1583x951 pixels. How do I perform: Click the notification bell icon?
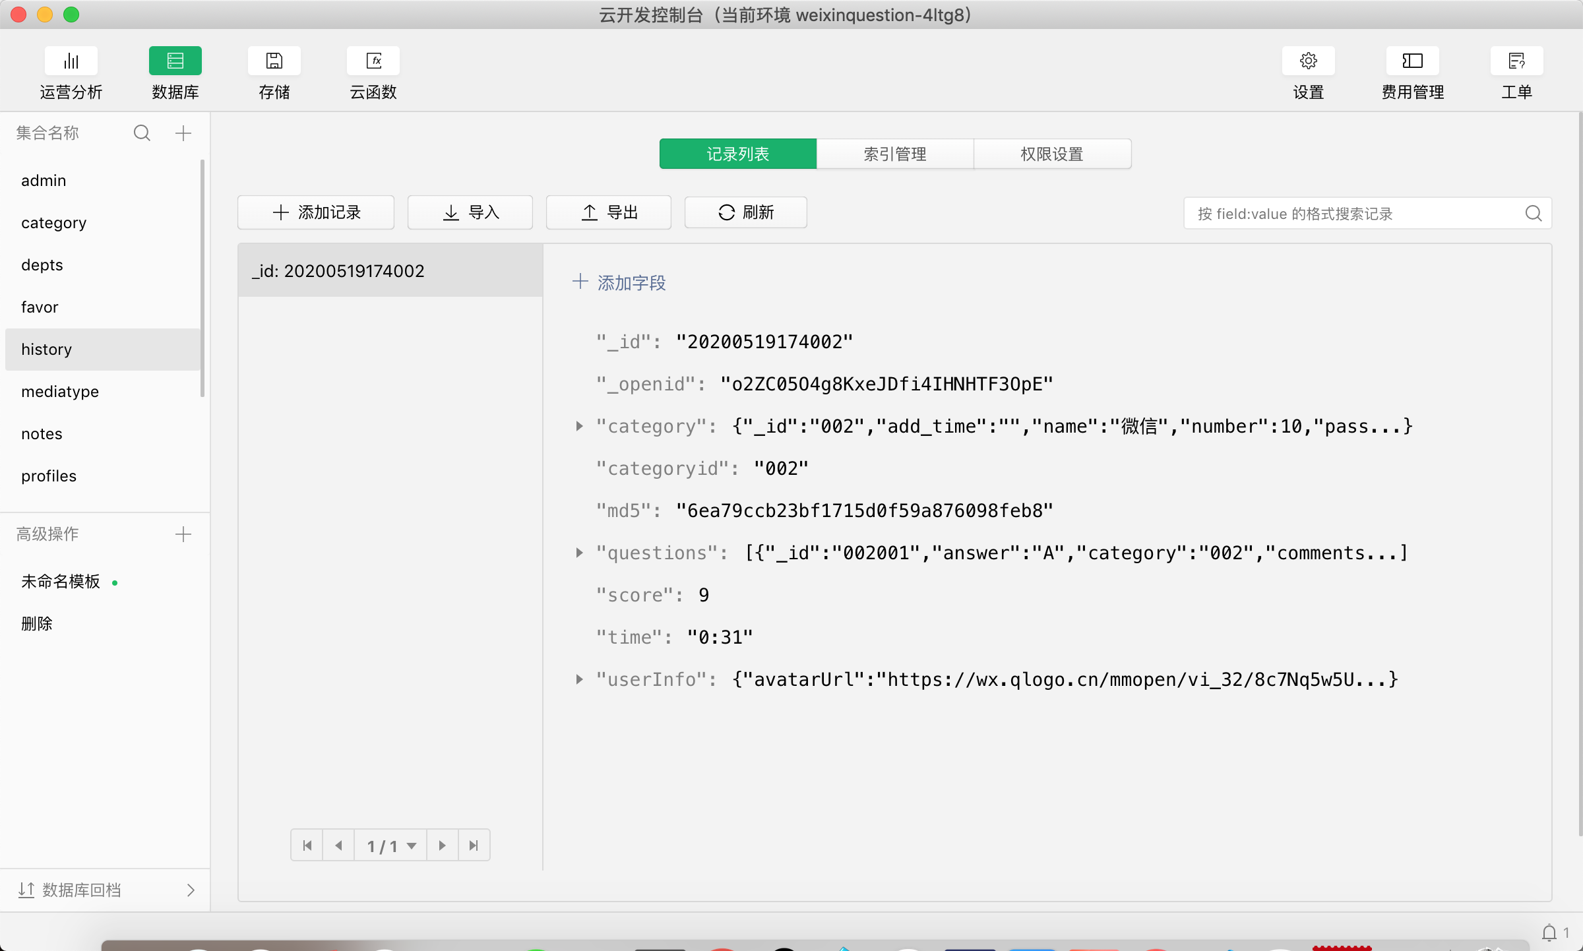click(1549, 933)
